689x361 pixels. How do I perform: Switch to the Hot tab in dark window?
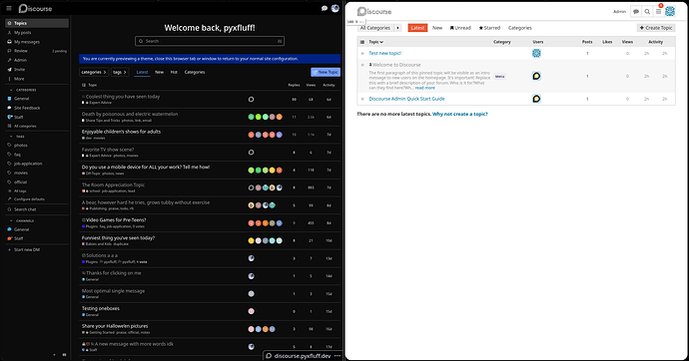point(174,72)
